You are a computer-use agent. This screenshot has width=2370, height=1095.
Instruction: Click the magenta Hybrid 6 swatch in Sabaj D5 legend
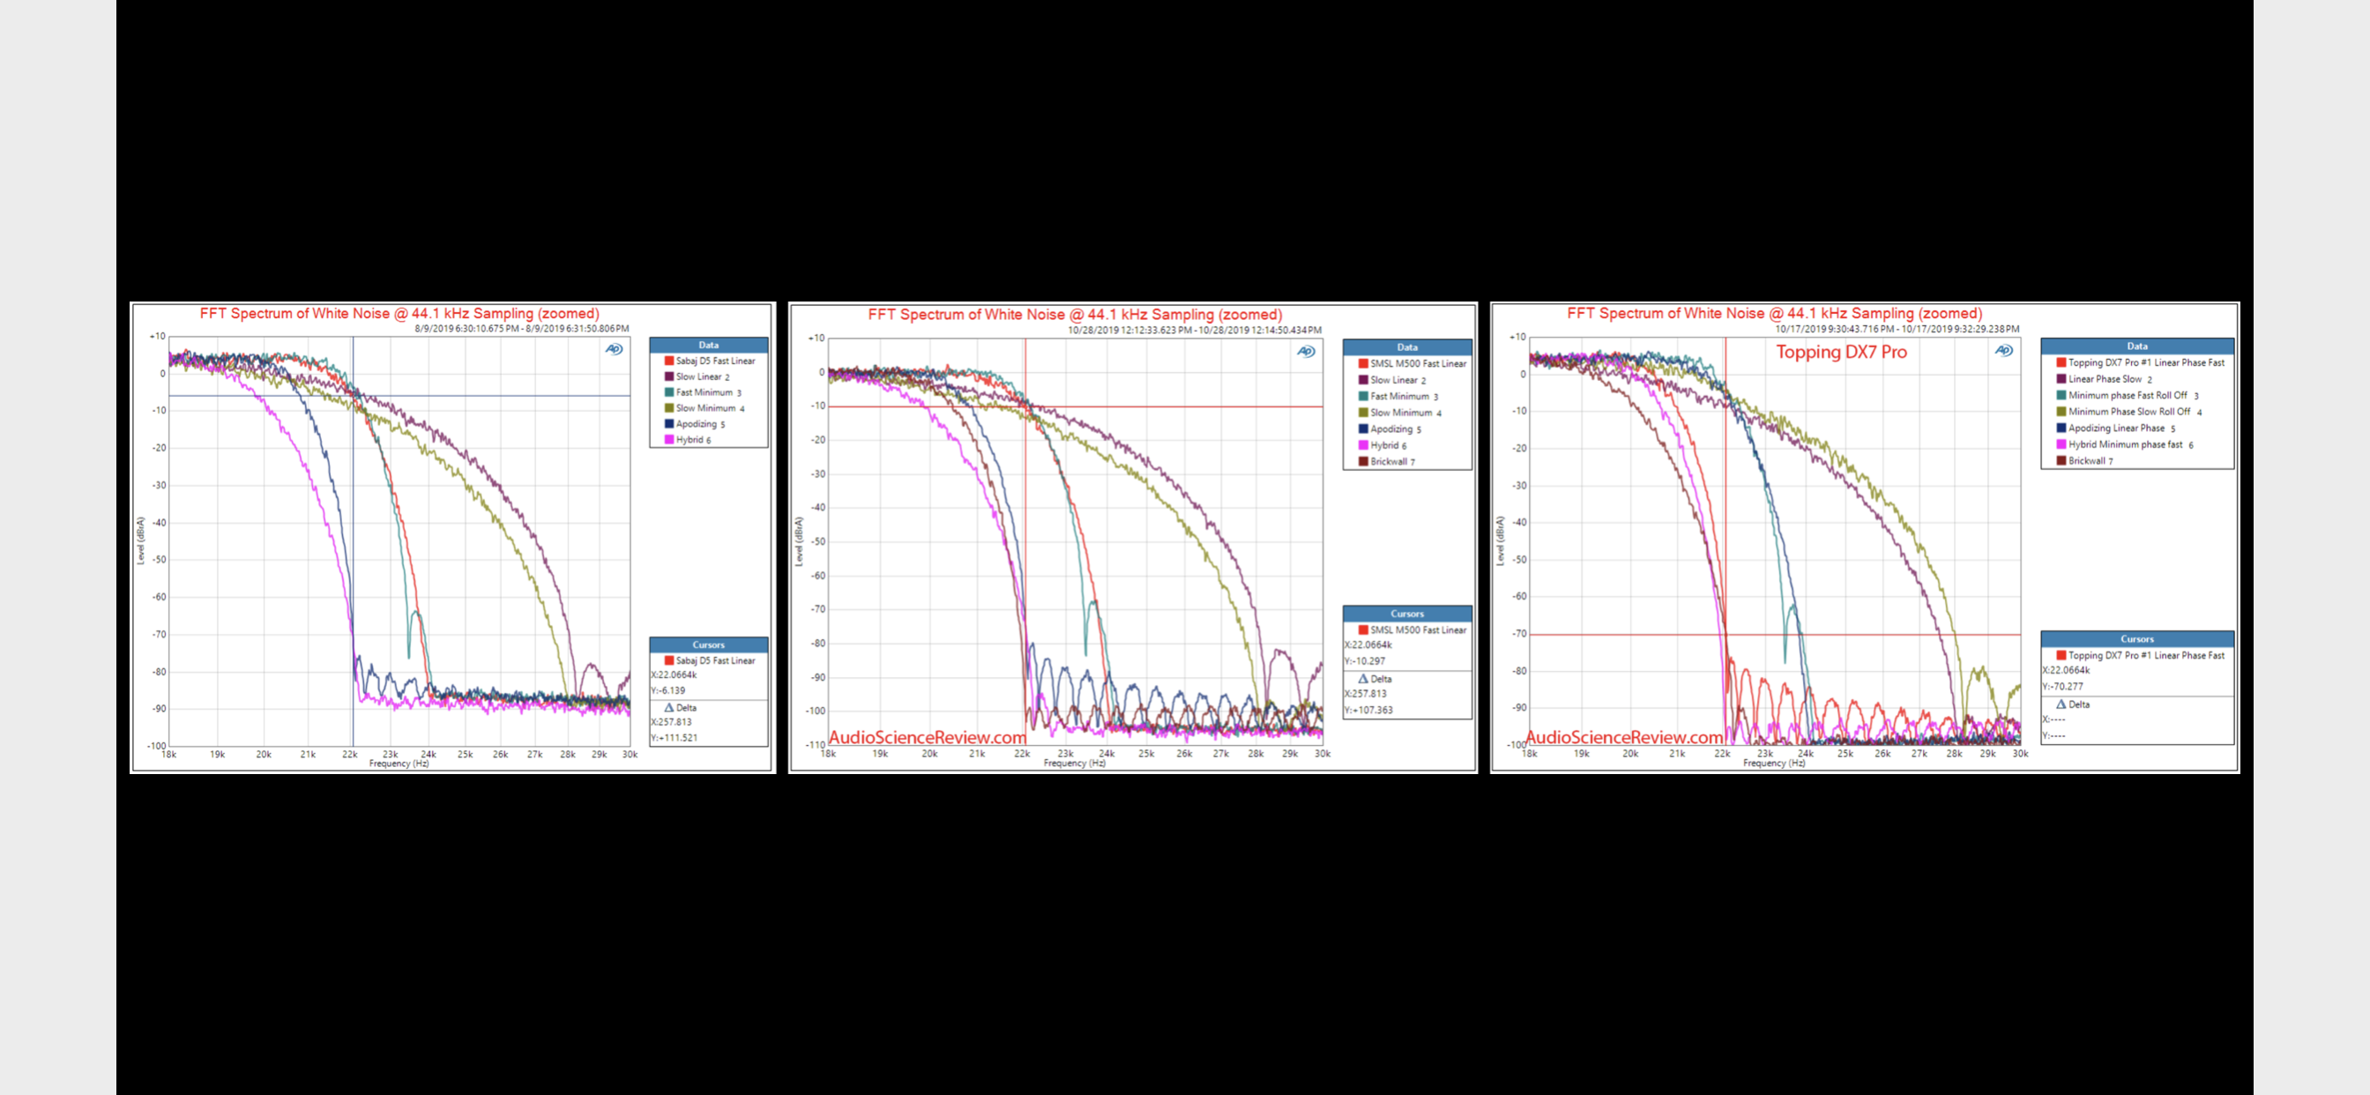(x=669, y=440)
